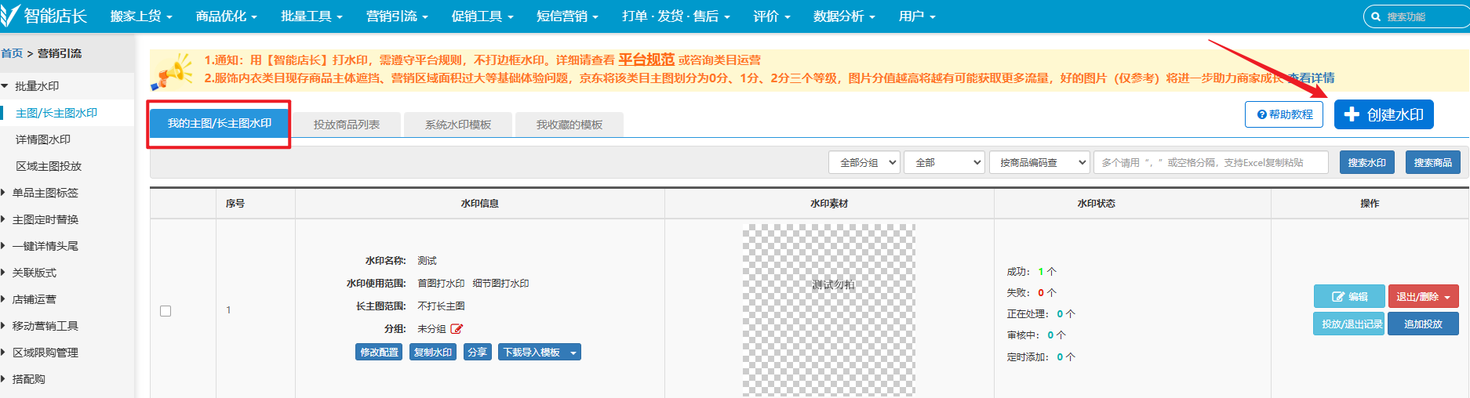
Task: Open the 数据分析 menu
Action: coord(843,16)
